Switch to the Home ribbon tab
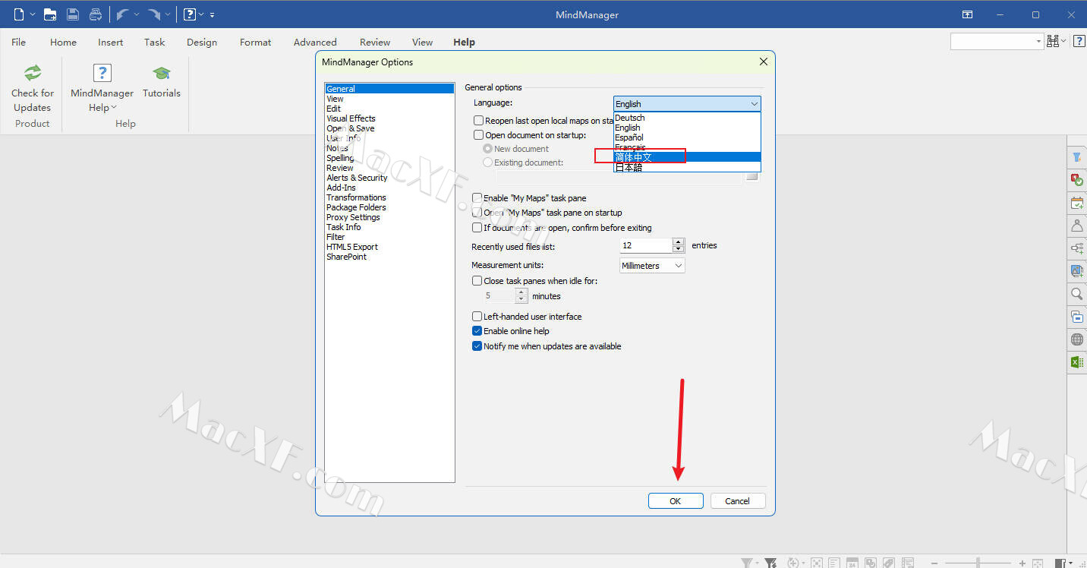Screen dimensions: 1087x568 point(63,43)
